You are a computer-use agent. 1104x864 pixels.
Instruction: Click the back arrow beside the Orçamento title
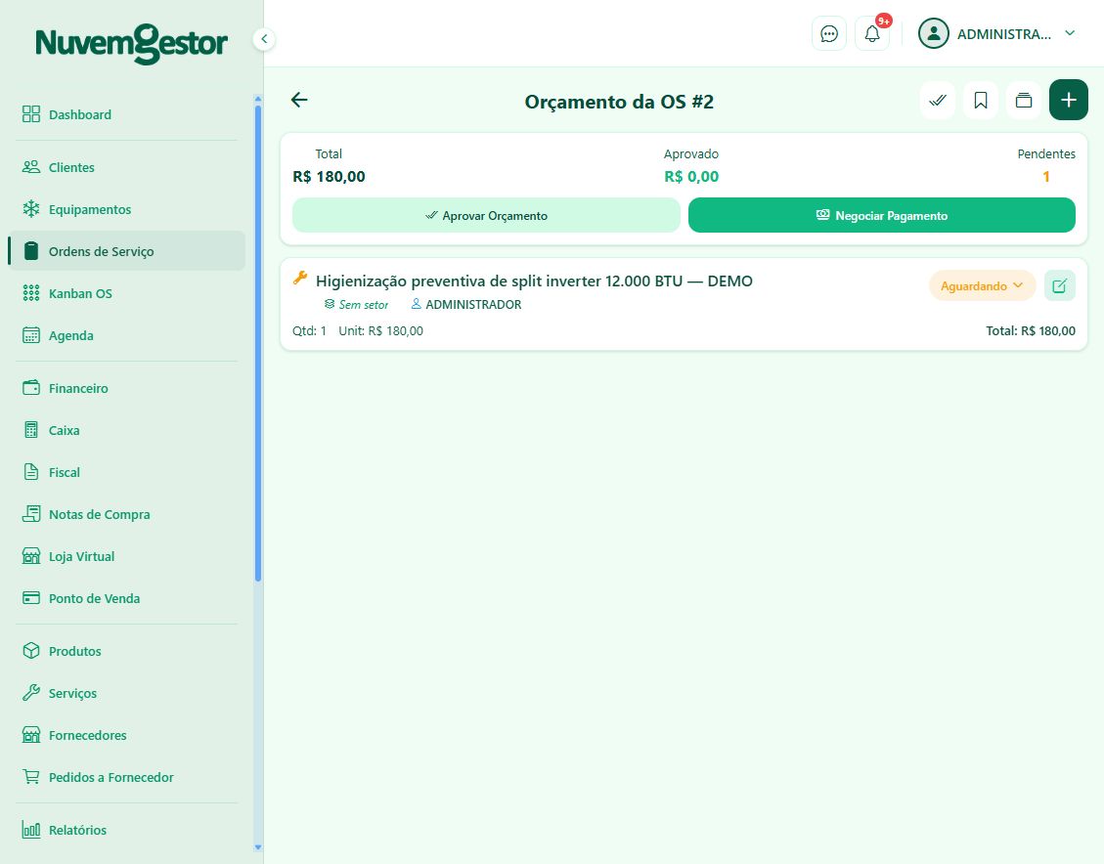coord(299,100)
